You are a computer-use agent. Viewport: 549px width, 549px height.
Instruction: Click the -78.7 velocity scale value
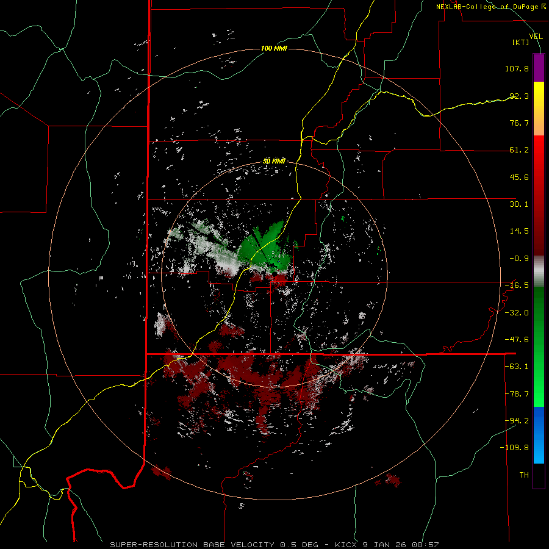pyautogui.click(x=517, y=394)
